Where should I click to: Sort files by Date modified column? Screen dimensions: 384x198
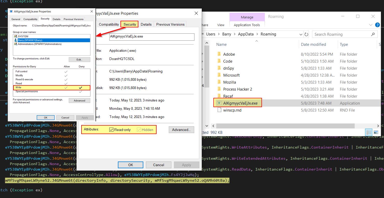(313, 45)
